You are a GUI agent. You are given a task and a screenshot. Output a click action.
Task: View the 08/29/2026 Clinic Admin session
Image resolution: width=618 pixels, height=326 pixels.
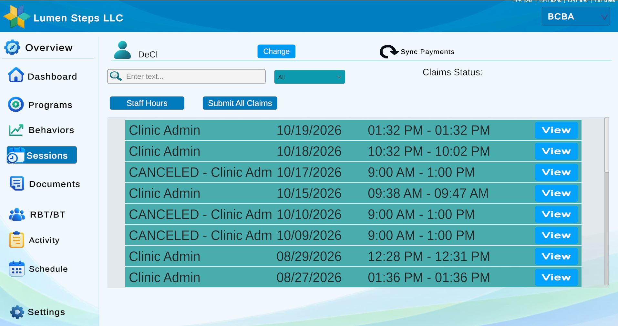point(556,256)
